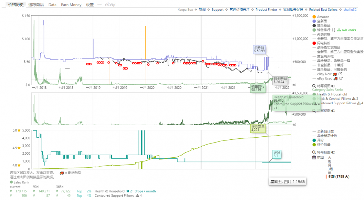
Task: Click magnifier icon in price chart legend
Action: pyautogui.click(x=314, y=86)
